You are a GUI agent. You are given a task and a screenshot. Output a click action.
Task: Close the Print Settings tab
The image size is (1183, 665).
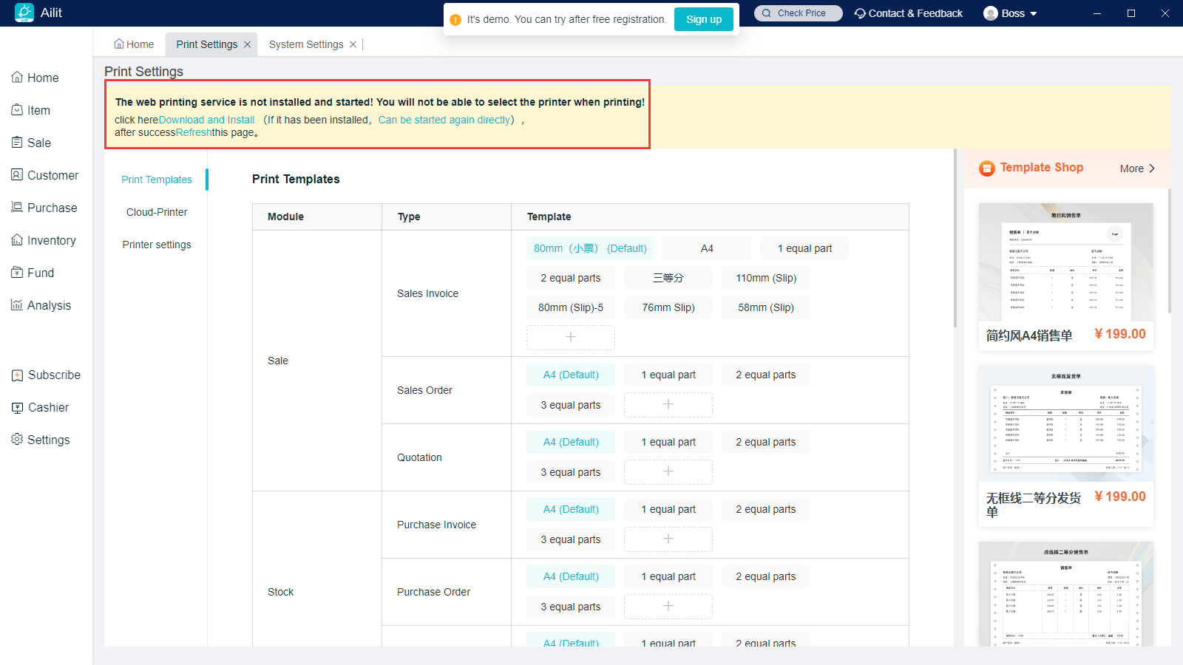tap(248, 44)
